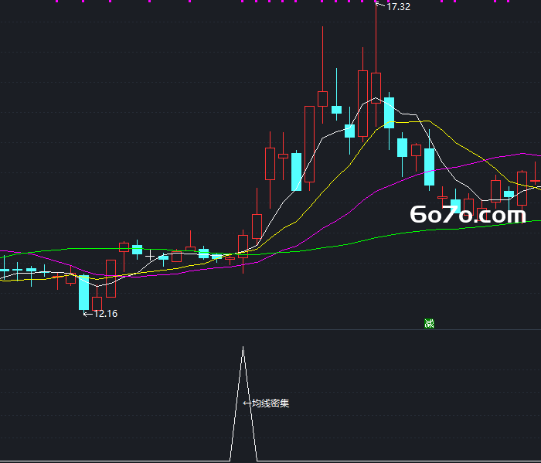This screenshot has width=541, height=463.
Task: Click the white spike peak in indicator panel
Action: pyautogui.click(x=243, y=349)
